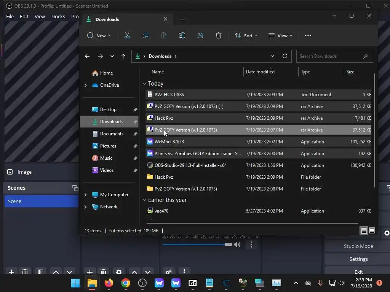The image size is (390, 292).
Task: Click OBS Settings button
Action: coord(358,259)
